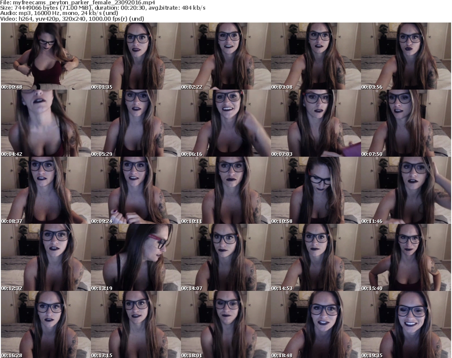Select the thumbnail stamped 00:16:28

tap(46, 324)
